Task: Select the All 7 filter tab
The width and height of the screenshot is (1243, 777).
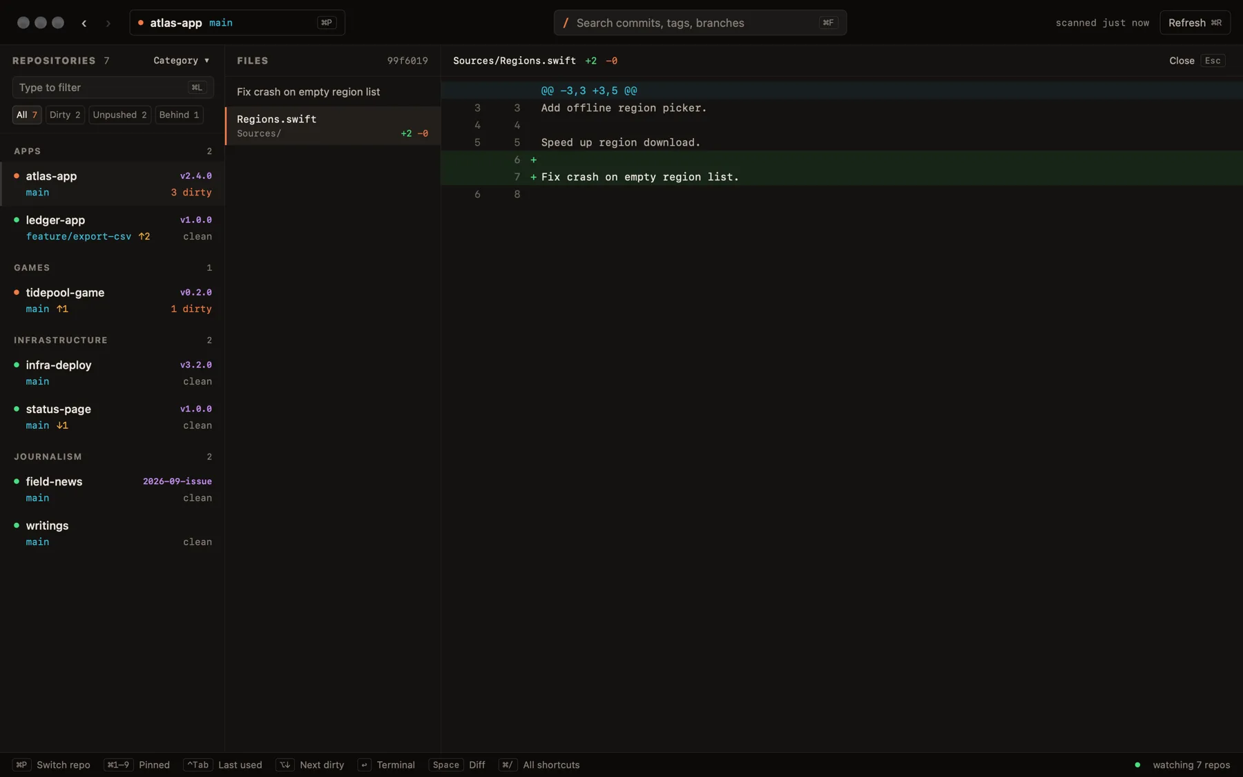Action: point(27,115)
